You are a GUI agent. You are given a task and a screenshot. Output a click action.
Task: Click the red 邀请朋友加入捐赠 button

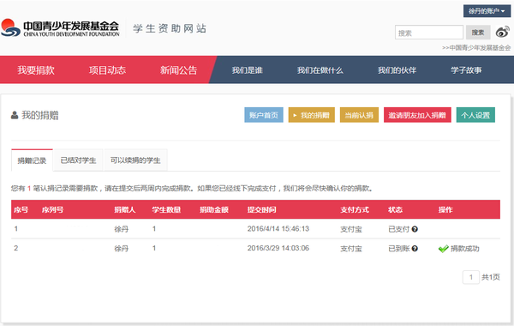point(417,115)
